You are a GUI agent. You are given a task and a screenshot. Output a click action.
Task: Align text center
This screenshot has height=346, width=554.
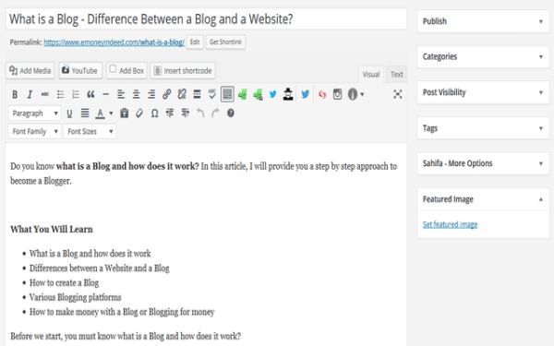tap(136, 94)
